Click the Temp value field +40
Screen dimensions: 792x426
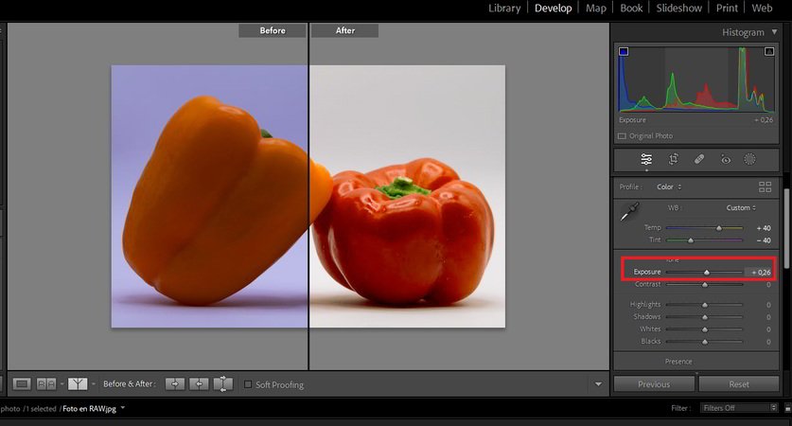[764, 228]
